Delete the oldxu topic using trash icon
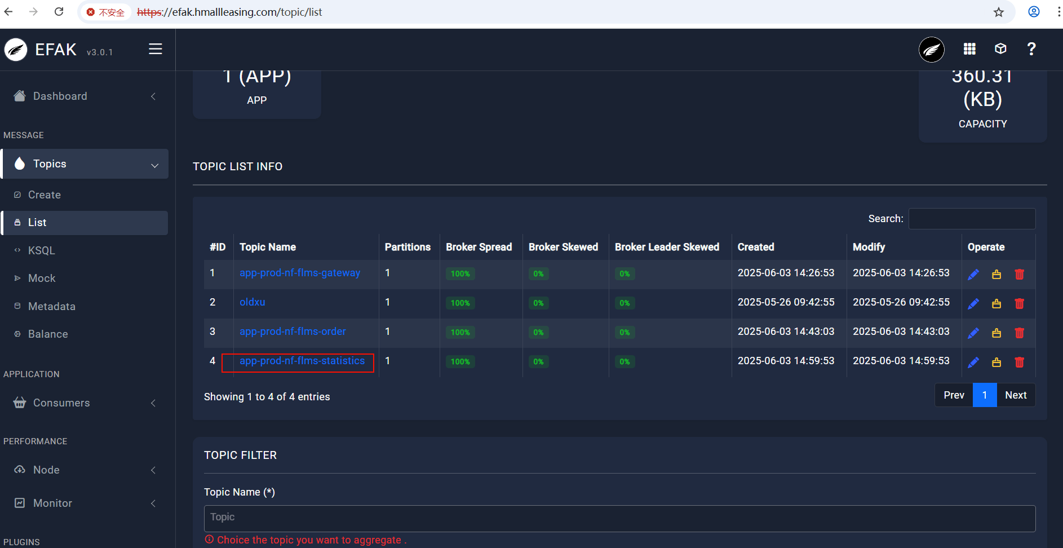 click(x=1019, y=304)
